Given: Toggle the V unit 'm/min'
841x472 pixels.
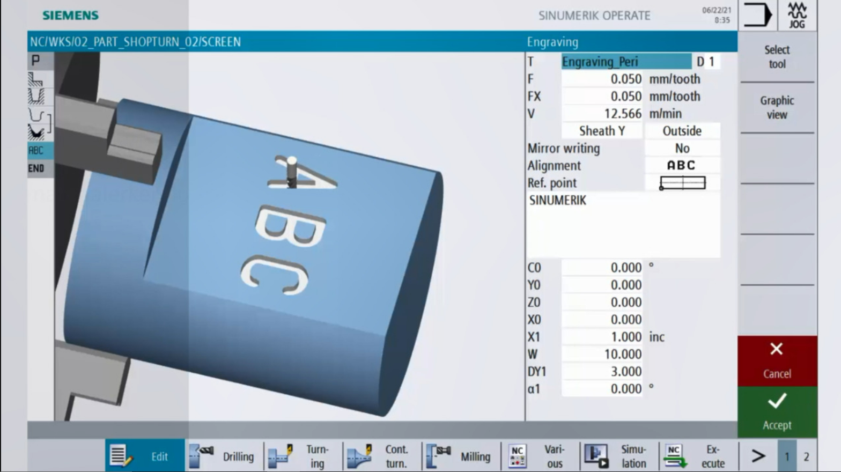Looking at the screenshot, I should coord(666,114).
